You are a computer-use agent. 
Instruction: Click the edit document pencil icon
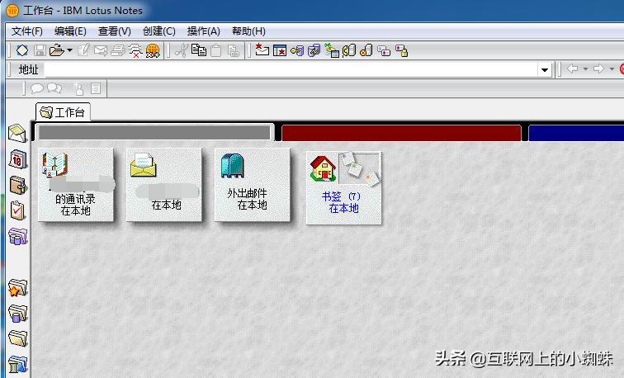click(x=83, y=50)
